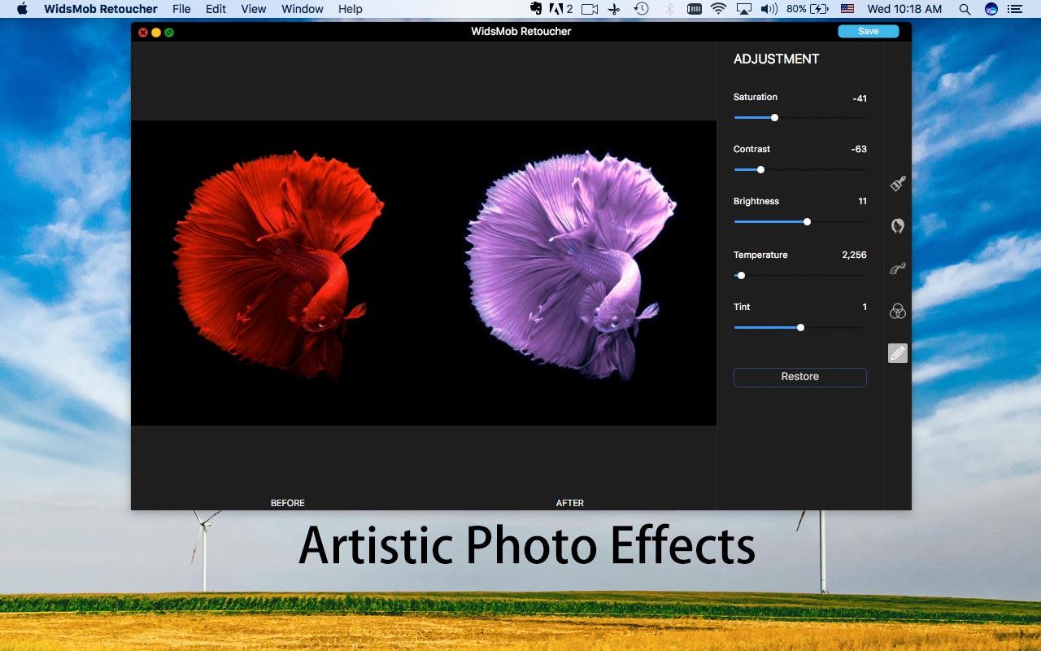Click the ADJUSTMENT panel heading
Screen dimensions: 1041x651
(776, 59)
